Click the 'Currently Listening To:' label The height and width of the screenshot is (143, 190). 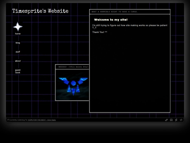18,120
